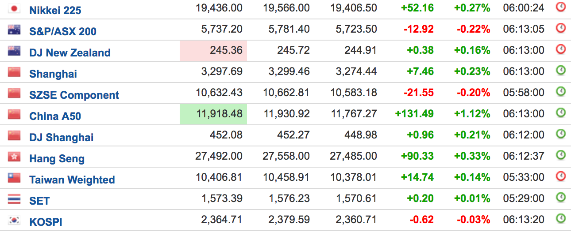Open the S&P/ASX 200 index link
Screen dimensions: 571x232
pos(63,31)
